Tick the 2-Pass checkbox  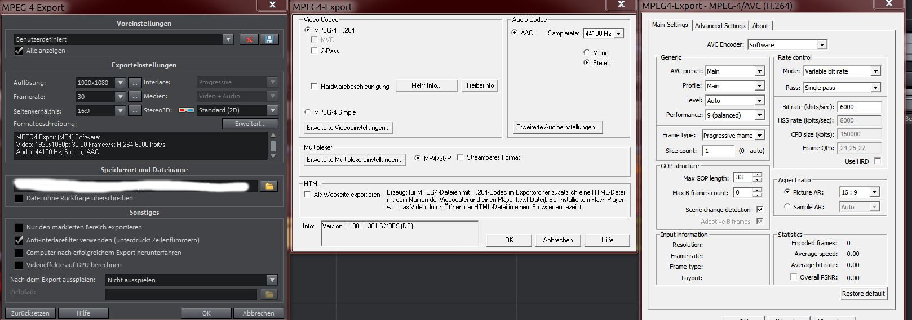[314, 51]
